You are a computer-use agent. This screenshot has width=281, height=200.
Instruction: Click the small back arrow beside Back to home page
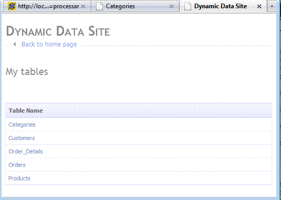[15, 44]
